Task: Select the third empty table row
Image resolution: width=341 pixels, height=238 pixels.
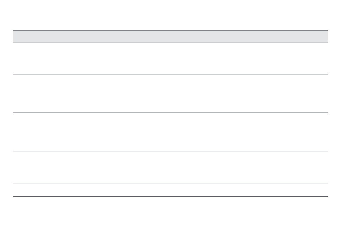Action: point(170,132)
